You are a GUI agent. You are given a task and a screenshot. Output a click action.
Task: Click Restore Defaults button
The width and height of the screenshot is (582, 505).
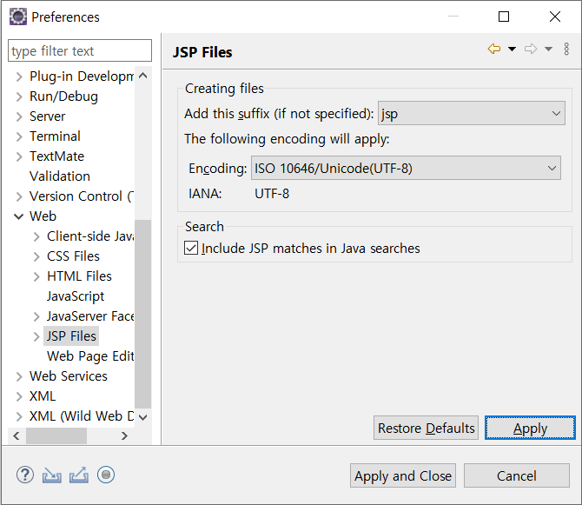pos(426,428)
